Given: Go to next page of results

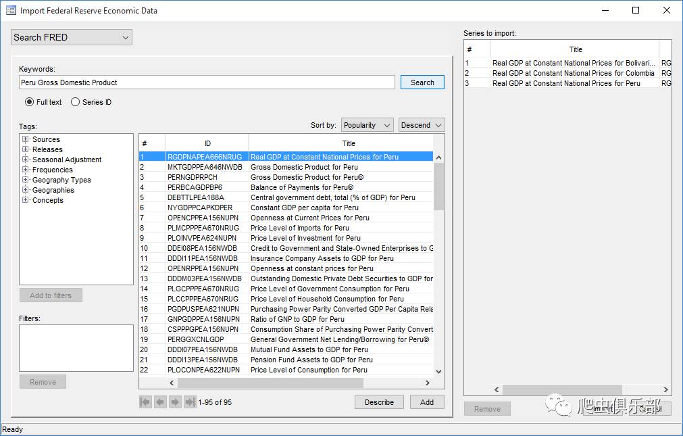Looking at the screenshot, I should coord(175,402).
